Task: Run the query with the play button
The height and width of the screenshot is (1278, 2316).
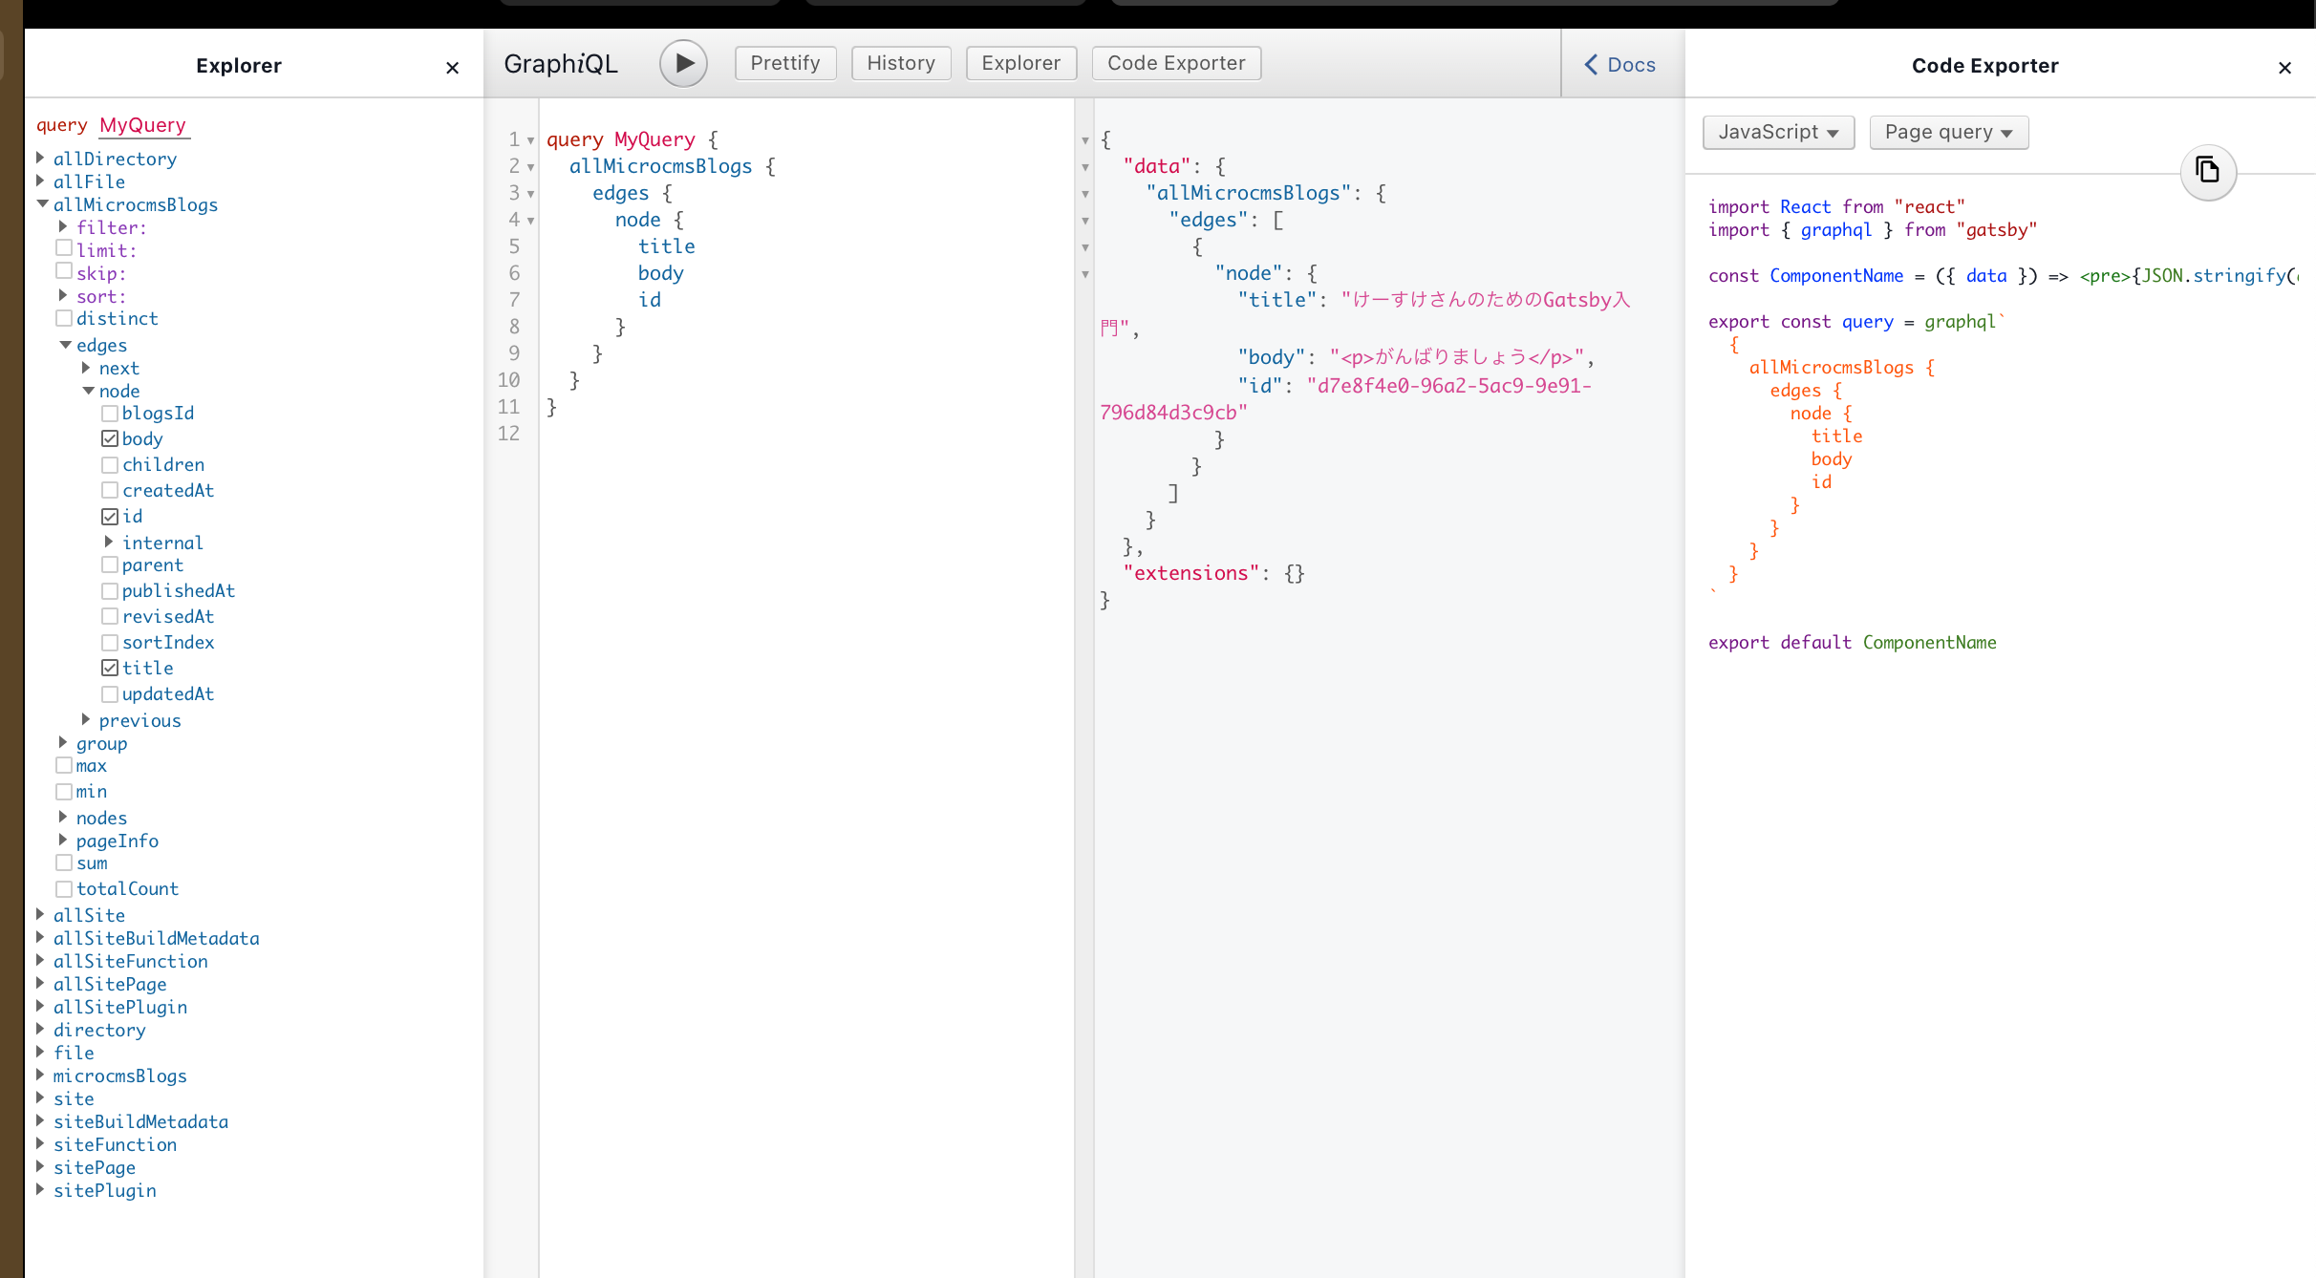Action: pyautogui.click(x=683, y=63)
